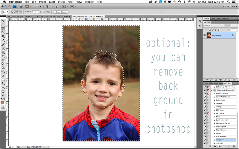This screenshot has width=239, height=149.
Task: Click the Wi-Fi icon in the menu bar
Action: click(x=189, y=2)
